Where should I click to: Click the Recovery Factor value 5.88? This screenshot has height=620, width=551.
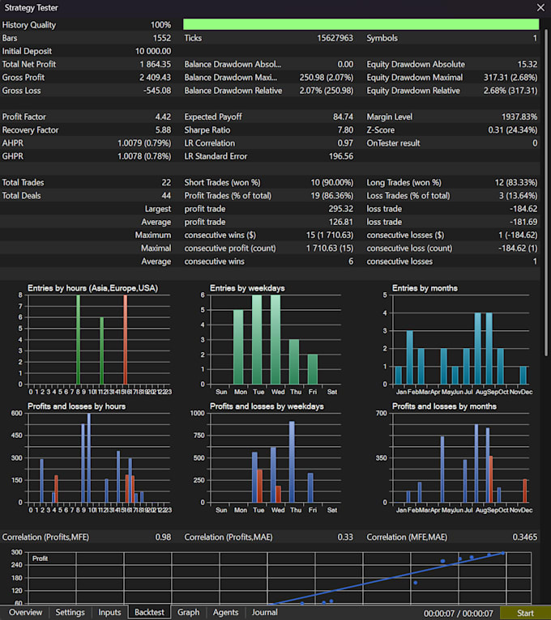click(163, 130)
